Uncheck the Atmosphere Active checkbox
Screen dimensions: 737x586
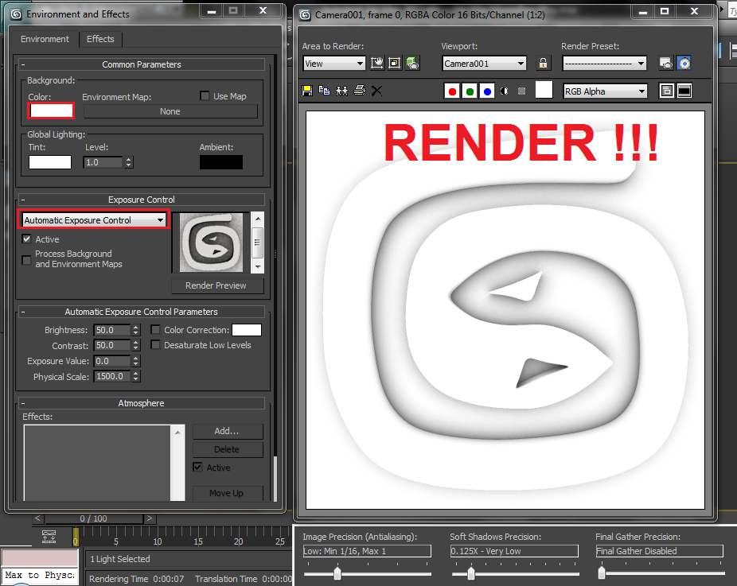tap(198, 468)
